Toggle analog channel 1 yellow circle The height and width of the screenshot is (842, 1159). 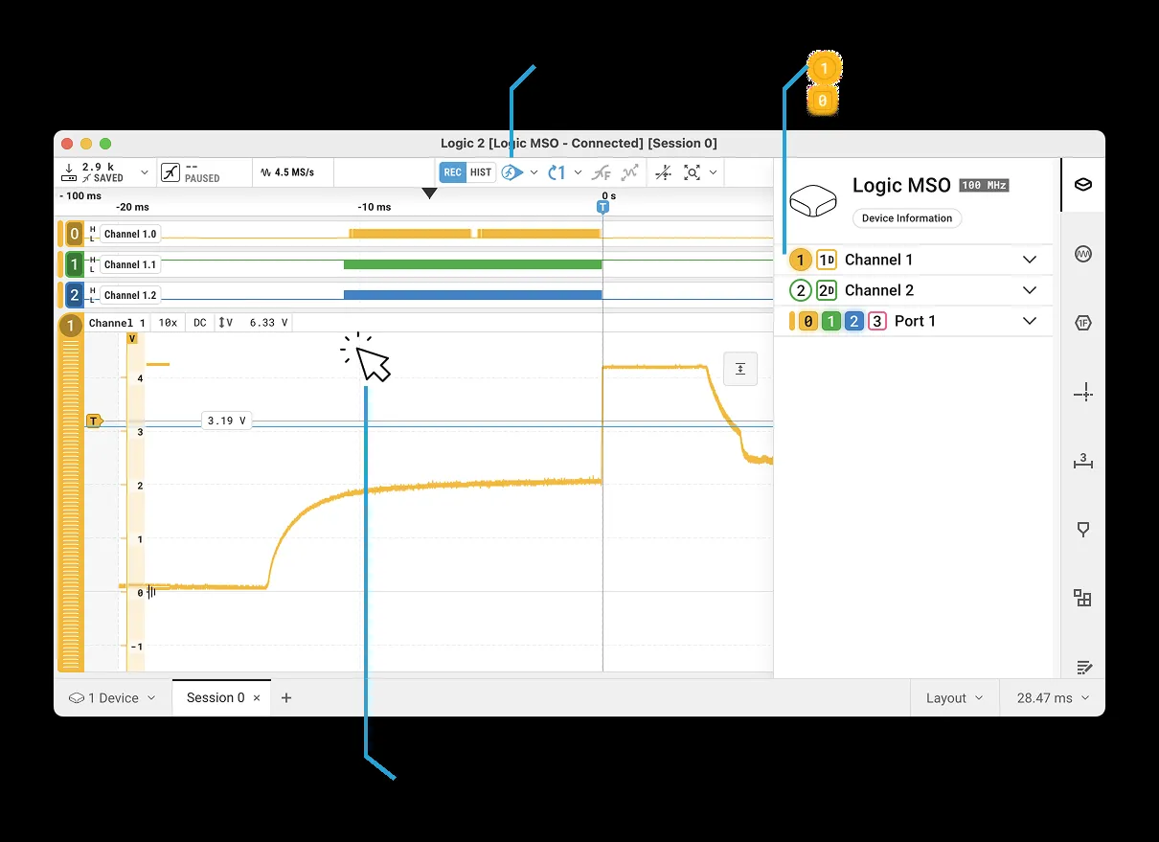click(800, 260)
